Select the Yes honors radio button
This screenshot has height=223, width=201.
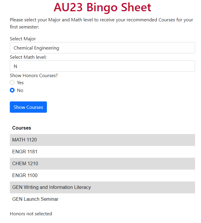click(12, 82)
